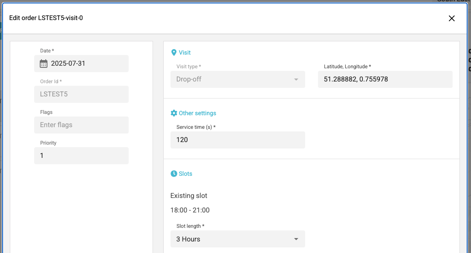Image resolution: width=471 pixels, height=253 pixels.
Task: Click the Visit section heading
Action: [185, 52]
